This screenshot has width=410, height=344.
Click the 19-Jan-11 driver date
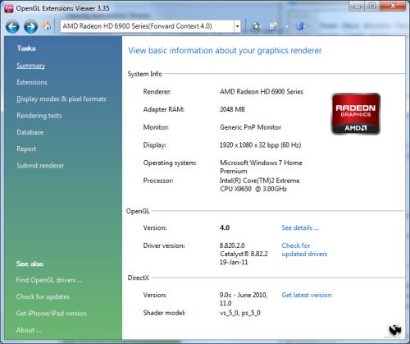click(x=234, y=262)
